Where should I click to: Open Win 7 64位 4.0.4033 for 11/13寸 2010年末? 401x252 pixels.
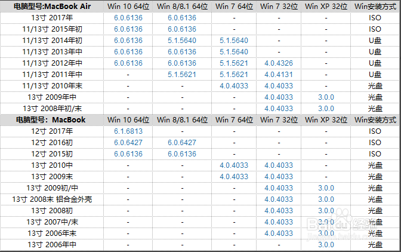(234, 86)
